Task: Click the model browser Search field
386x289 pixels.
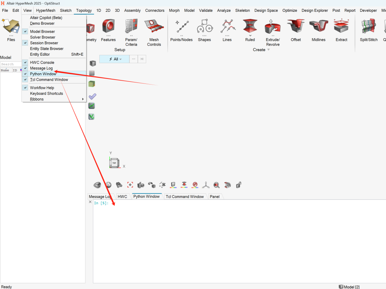Action: (11, 64)
